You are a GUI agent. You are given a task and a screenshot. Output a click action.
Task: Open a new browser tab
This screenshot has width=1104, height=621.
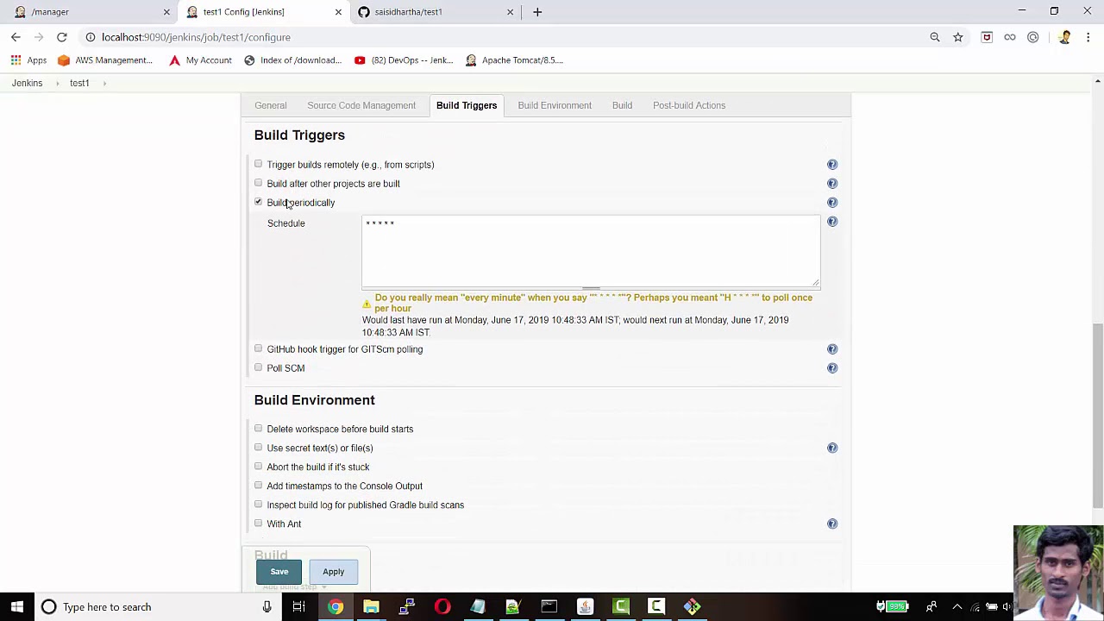(537, 12)
